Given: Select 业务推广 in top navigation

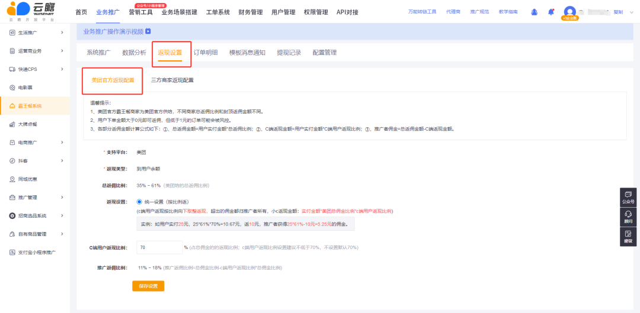Looking at the screenshot, I should click(108, 12).
